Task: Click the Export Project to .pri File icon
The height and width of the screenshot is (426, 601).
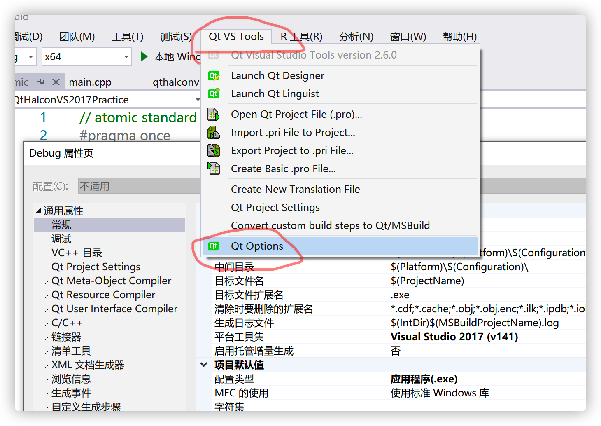Action: coord(214,150)
